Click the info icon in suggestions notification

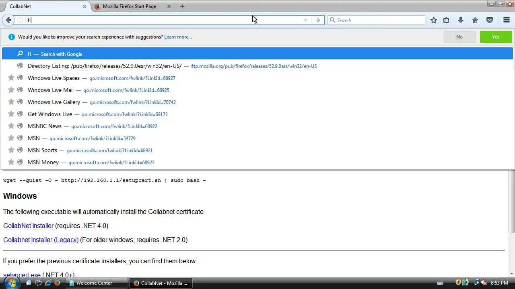pyautogui.click(x=12, y=37)
